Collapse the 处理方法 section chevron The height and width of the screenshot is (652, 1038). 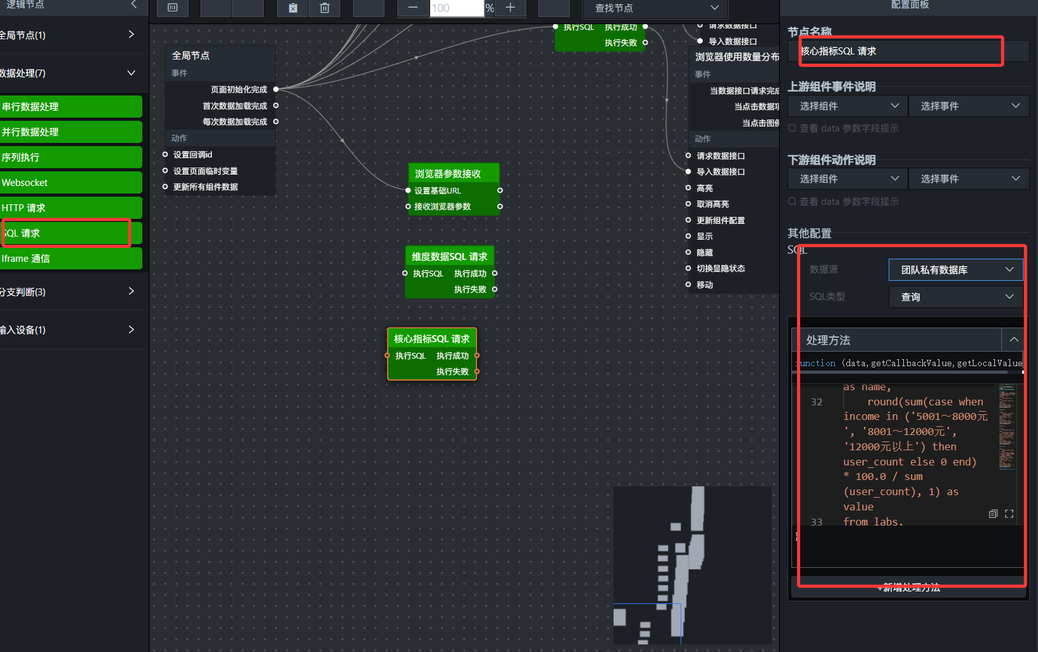[x=1014, y=340]
